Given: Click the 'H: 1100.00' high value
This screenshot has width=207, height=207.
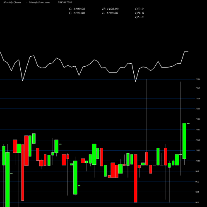Looking at the screenshot, I should coord(110,9).
